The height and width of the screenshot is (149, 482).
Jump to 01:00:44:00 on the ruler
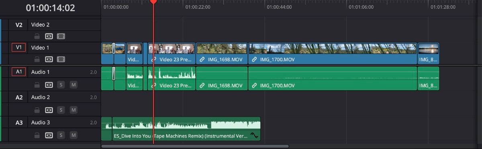[x=279, y=7]
